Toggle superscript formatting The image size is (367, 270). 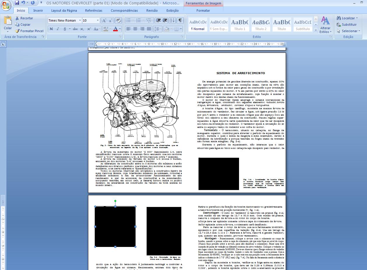[x=89, y=29]
